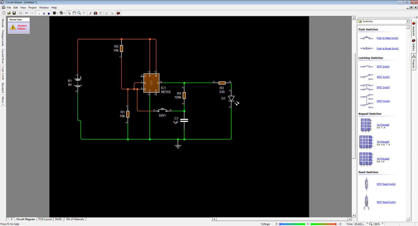Select the Logic Levels view tab
Image resolution: width=418 pixels, height=226 pixels.
click(x=3, y=73)
